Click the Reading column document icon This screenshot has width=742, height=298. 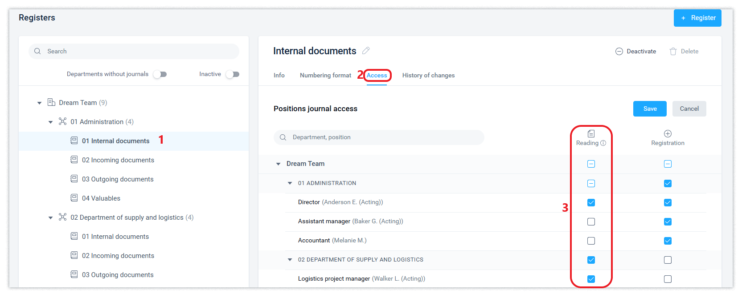pos(591,133)
